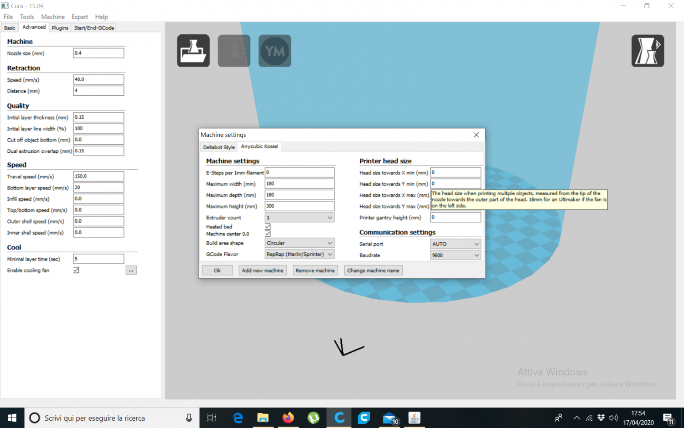Click the Maximum height (mm) field
The image size is (684, 428).
click(300, 206)
